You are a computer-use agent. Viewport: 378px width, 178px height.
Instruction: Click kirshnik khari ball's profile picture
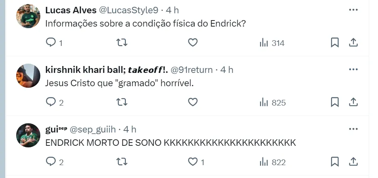[28, 75]
